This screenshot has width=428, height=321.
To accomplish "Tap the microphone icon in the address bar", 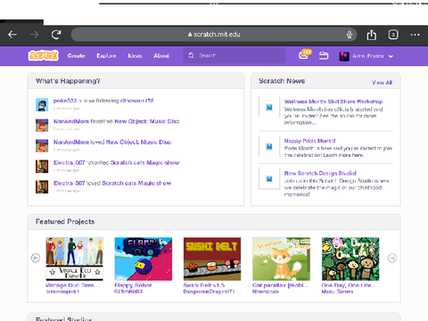I will tap(350, 35).
